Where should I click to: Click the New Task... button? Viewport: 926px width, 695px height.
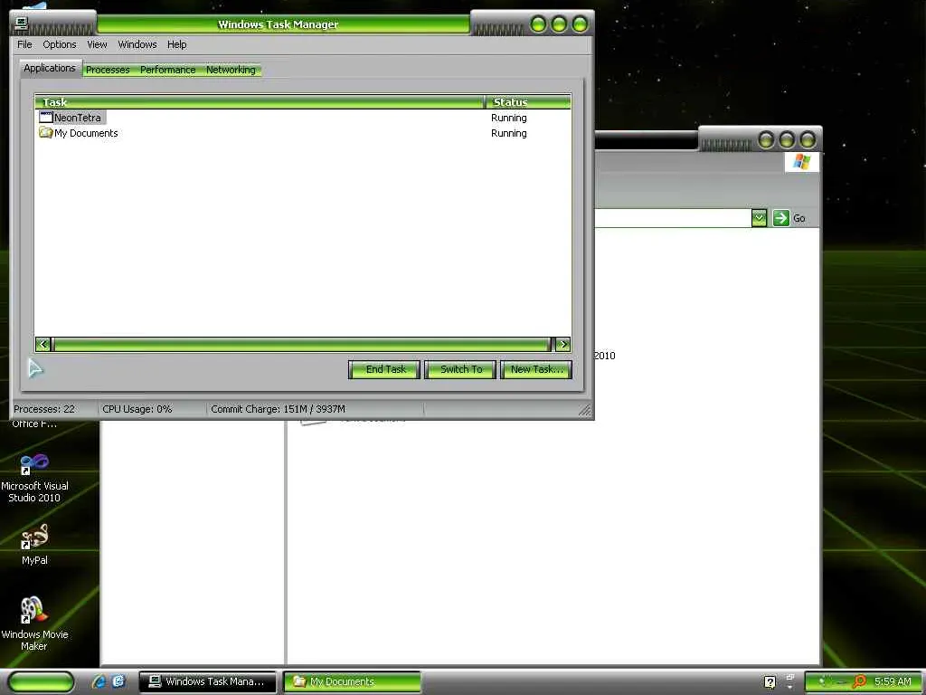536,369
